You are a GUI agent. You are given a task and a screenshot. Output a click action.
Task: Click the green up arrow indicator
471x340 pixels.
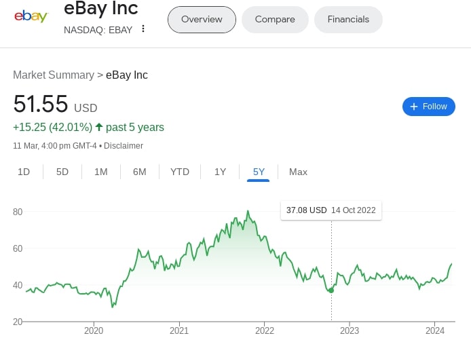point(99,127)
